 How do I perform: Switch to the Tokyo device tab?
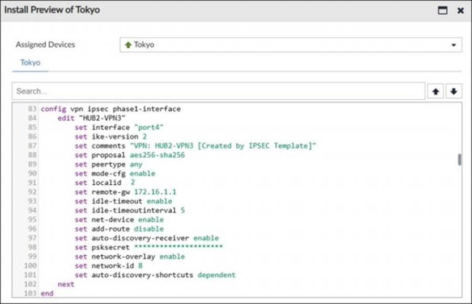(x=30, y=62)
